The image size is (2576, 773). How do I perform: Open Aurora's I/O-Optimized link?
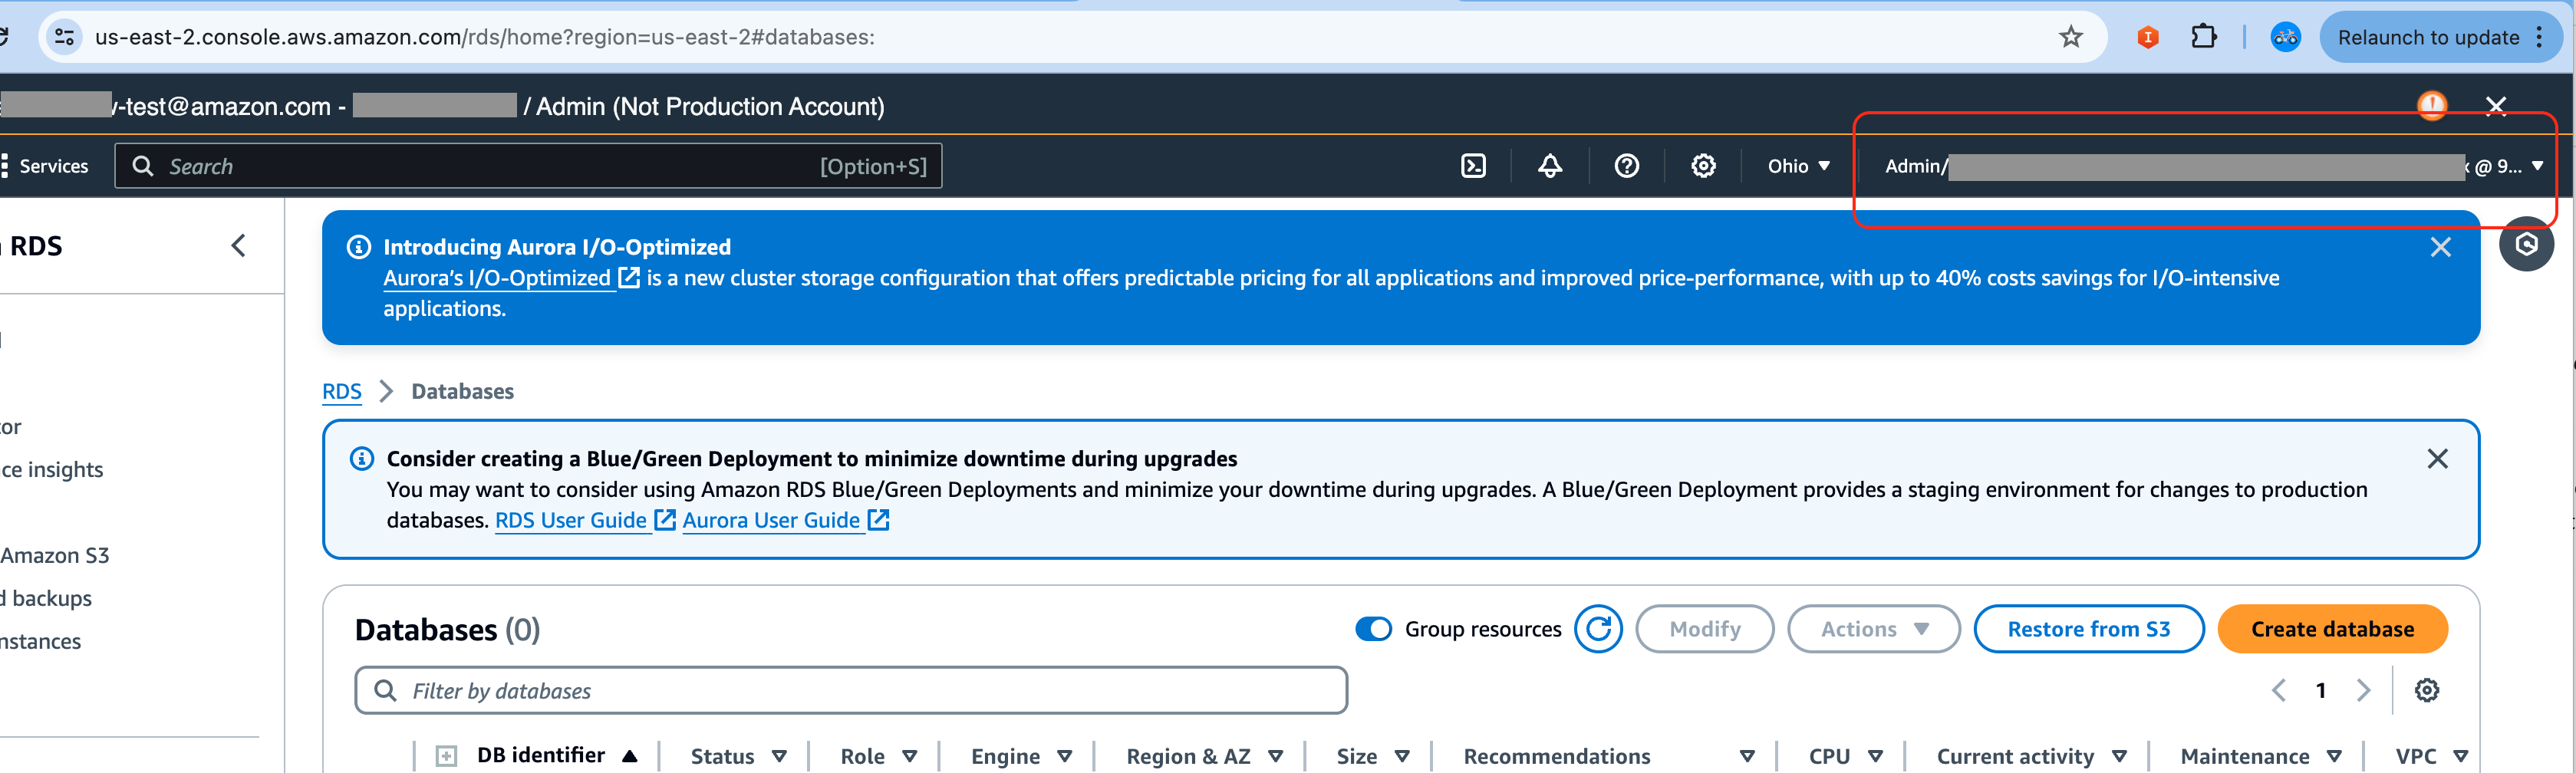(x=511, y=278)
